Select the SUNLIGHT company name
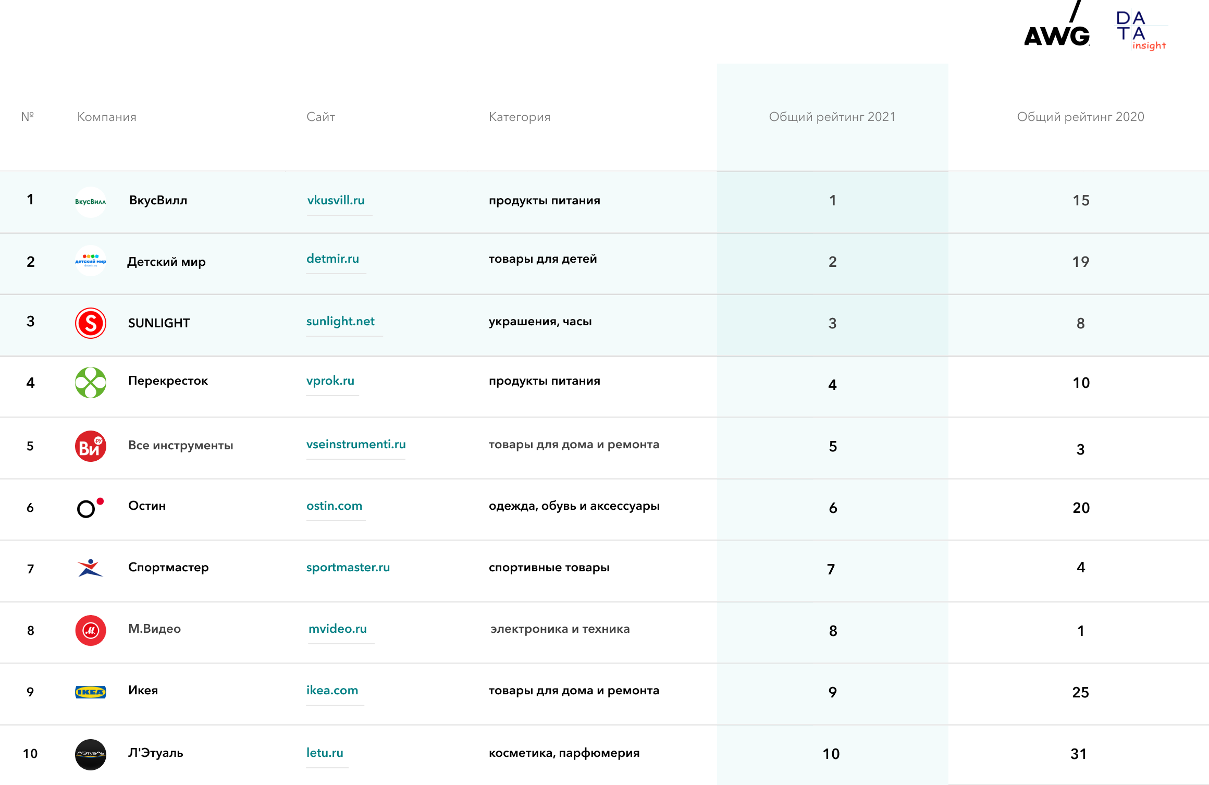 click(x=159, y=323)
